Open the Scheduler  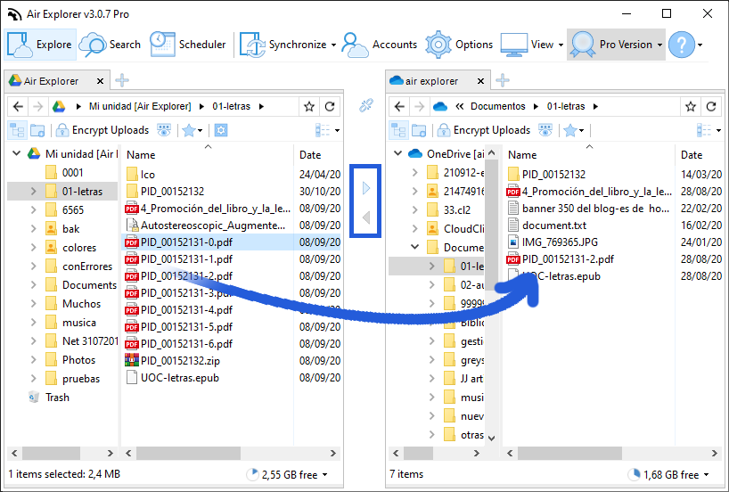pos(188,45)
